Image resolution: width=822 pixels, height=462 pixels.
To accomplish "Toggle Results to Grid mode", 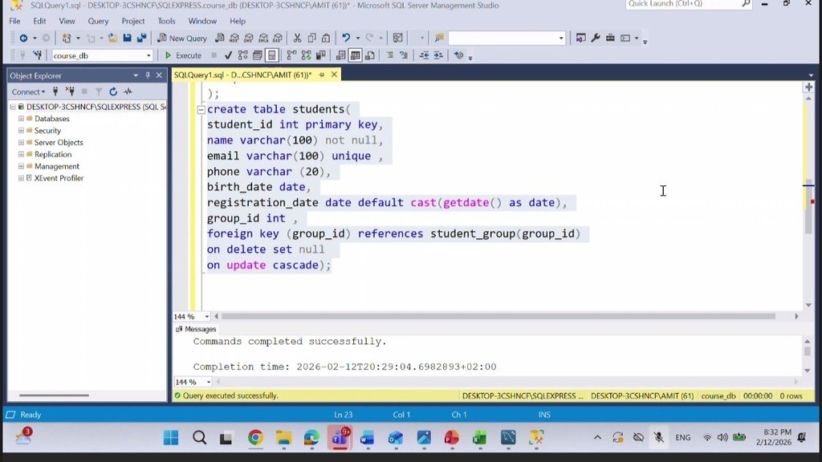I will (355, 55).
